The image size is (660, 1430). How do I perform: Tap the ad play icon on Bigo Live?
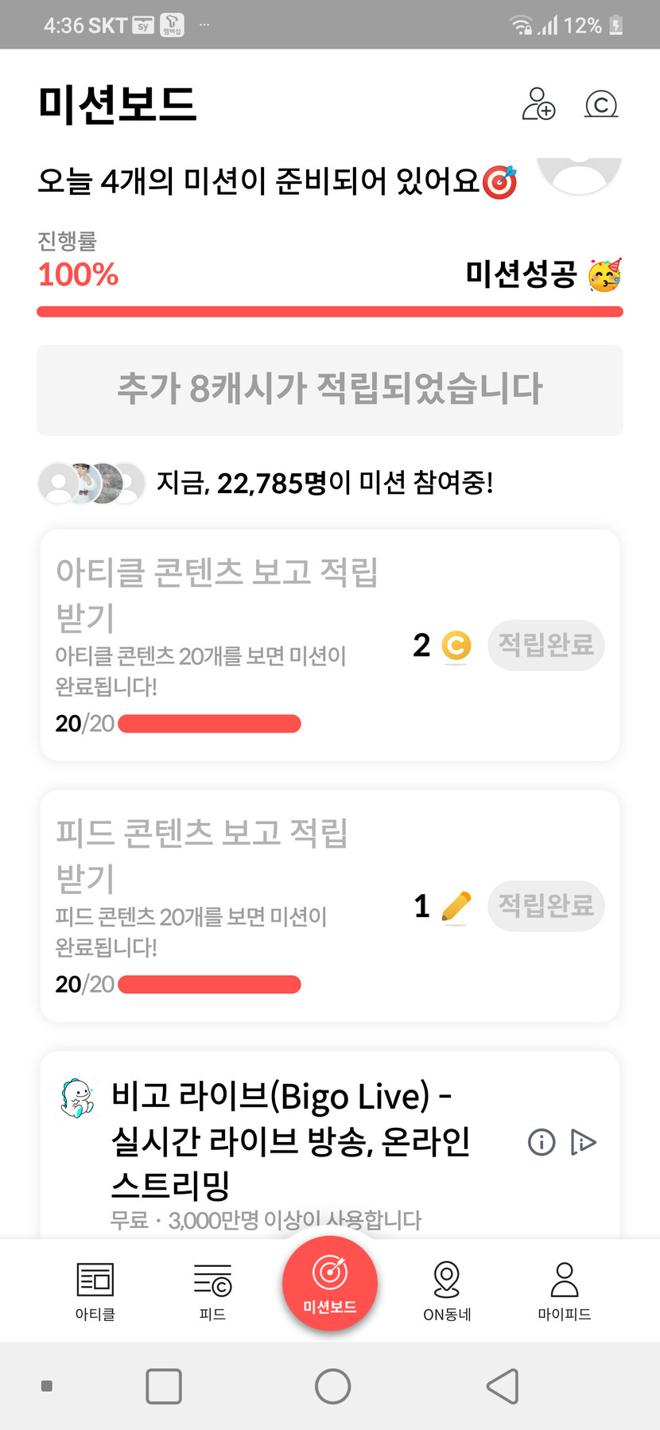click(584, 1142)
